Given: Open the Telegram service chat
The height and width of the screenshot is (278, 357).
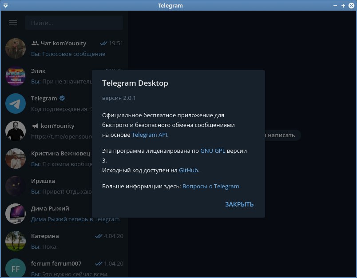Looking at the screenshot, I should pos(47,103).
